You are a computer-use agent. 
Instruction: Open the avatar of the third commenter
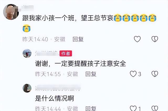[x=27, y=88]
